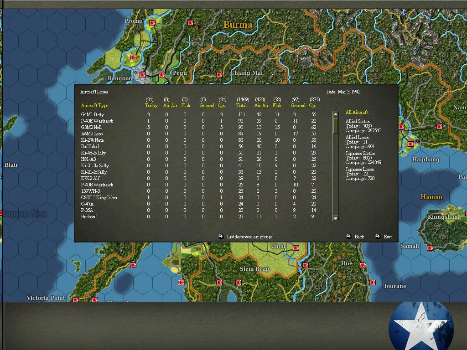Screen dimensions: 467x350
Task: Sort by Air-Air header under (423)
Action: [x=261, y=105]
